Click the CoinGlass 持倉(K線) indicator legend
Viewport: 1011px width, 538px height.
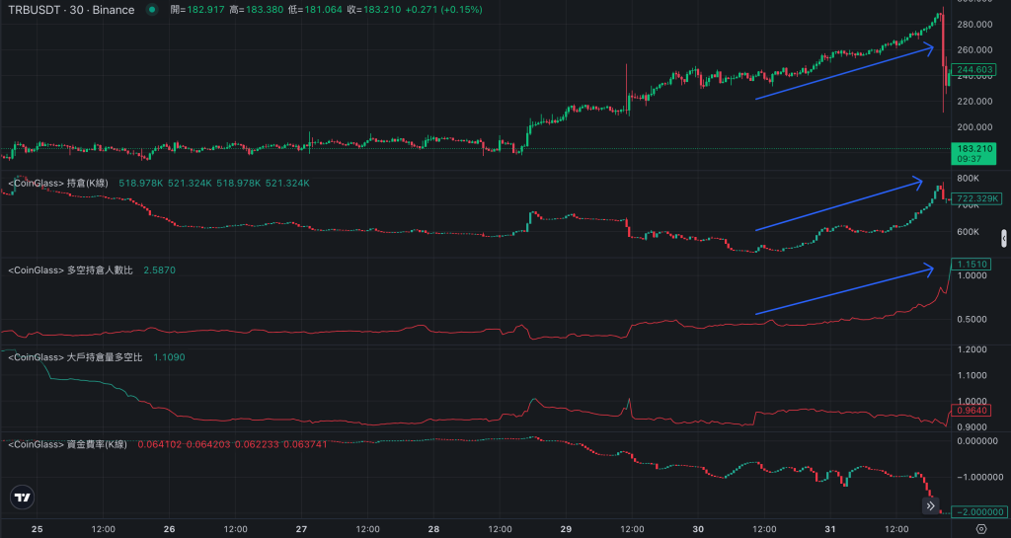(x=58, y=183)
